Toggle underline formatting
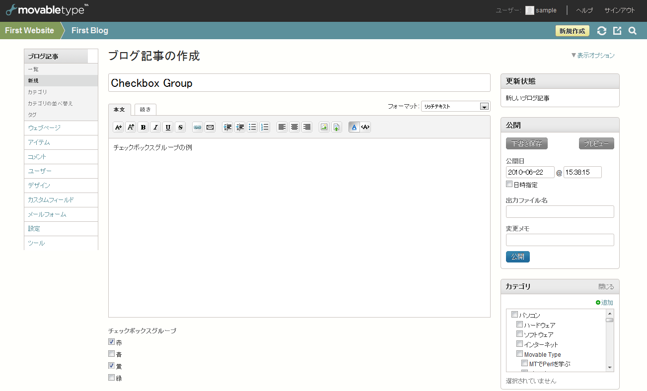Image resolution: width=647 pixels, height=391 pixels. [168, 127]
